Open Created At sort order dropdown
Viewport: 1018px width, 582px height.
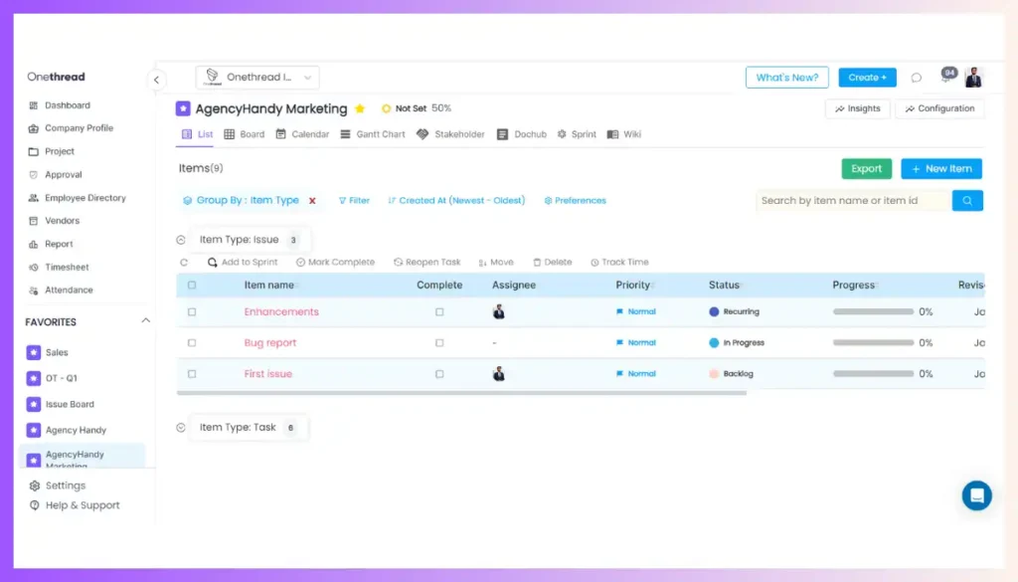[x=456, y=201]
